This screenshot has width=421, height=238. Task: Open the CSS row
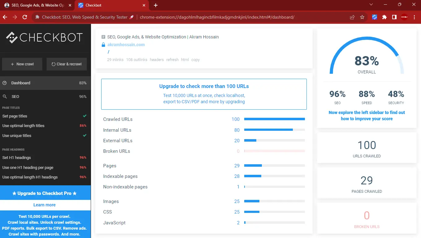204,212
